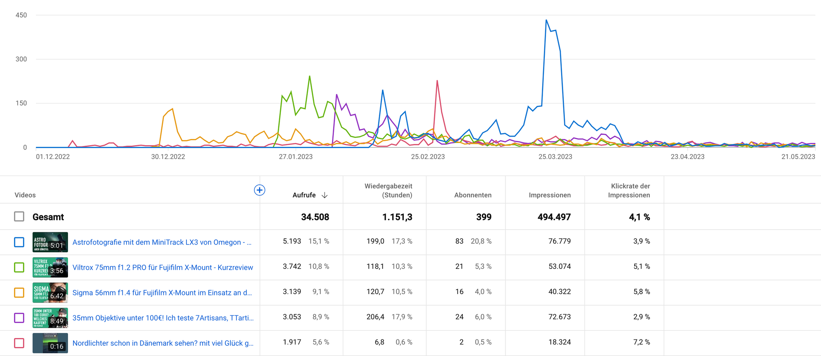Toggle the orange Sigma 56mm checkbox
This screenshot has width=821, height=356.
[x=19, y=292]
